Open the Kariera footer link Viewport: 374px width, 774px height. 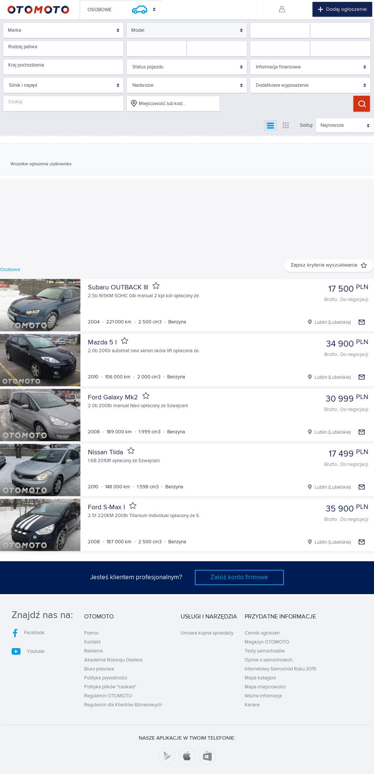252,705
